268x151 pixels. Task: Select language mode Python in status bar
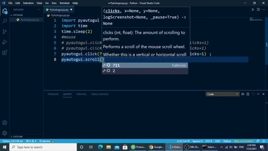(x=227, y=141)
